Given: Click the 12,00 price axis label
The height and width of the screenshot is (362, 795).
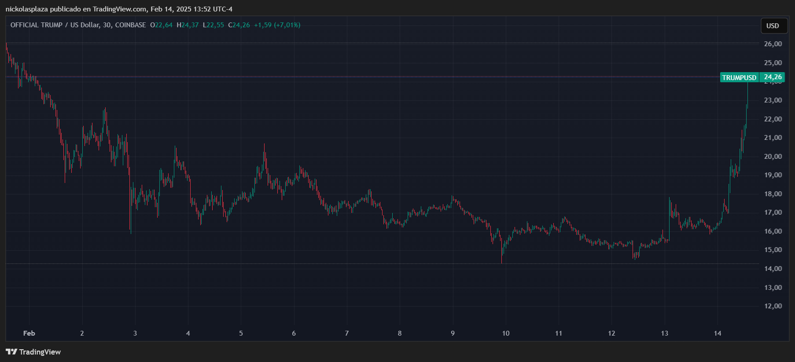Looking at the screenshot, I should click(x=773, y=306).
